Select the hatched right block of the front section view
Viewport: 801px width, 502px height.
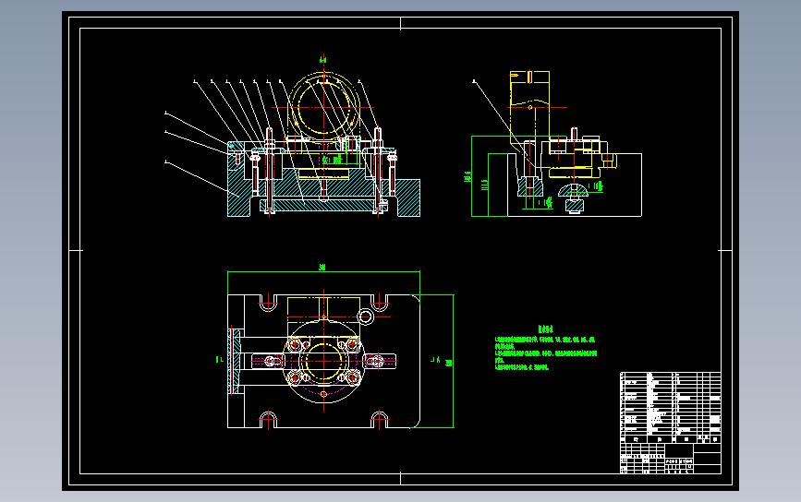[x=408, y=197]
